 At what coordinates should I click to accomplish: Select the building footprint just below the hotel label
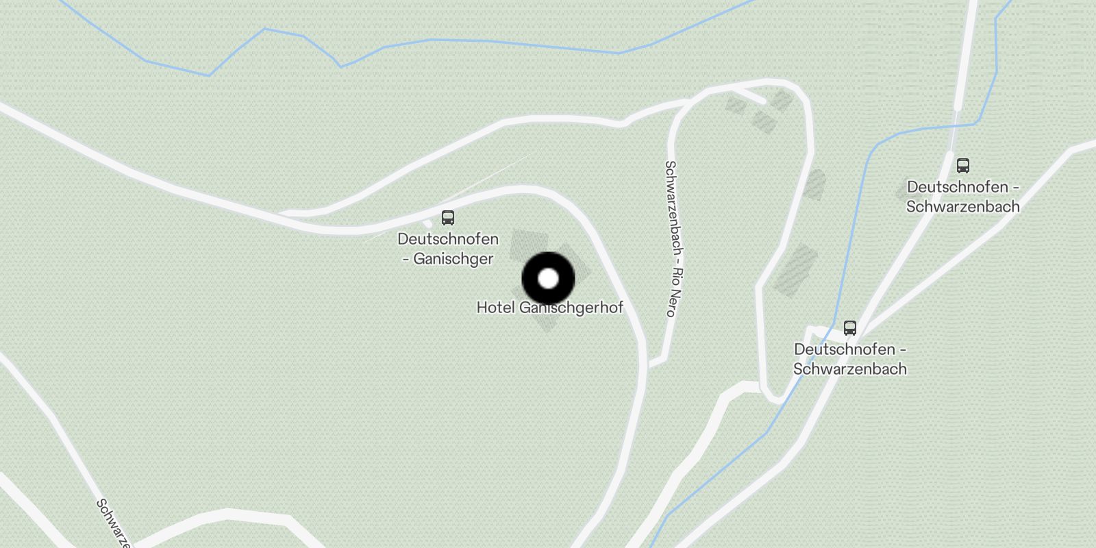click(546, 323)
